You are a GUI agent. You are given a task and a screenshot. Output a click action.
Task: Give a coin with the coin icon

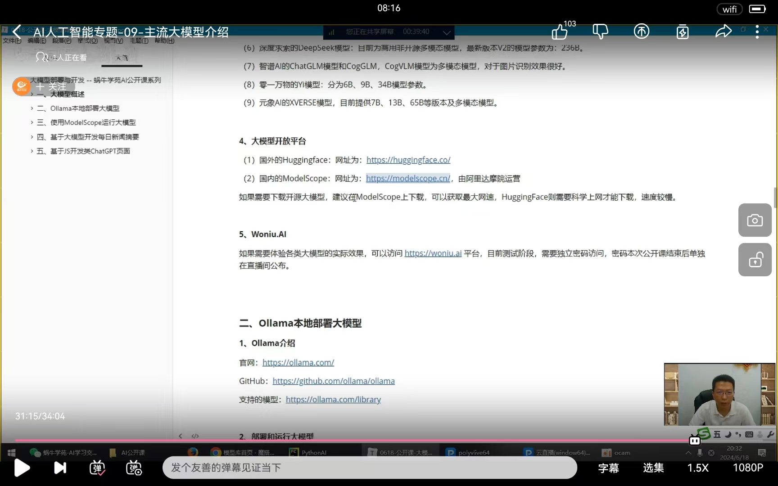(x=642, y=31)
